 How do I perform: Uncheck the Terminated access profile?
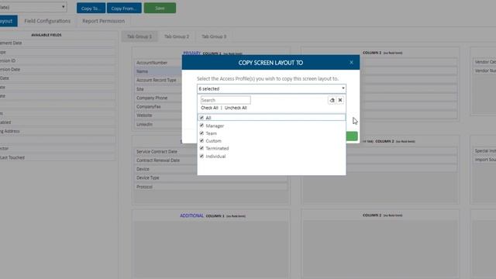[201, 148]
